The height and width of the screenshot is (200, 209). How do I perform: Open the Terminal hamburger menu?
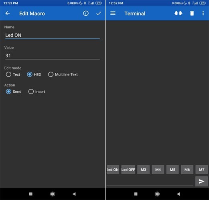click(x=113, y=13)
